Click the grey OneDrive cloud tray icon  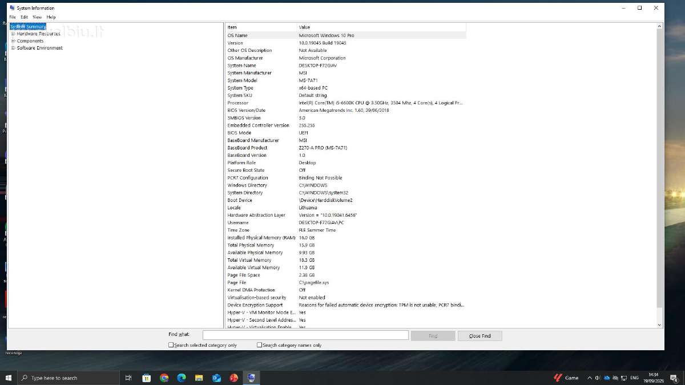[x=615, y=378]
